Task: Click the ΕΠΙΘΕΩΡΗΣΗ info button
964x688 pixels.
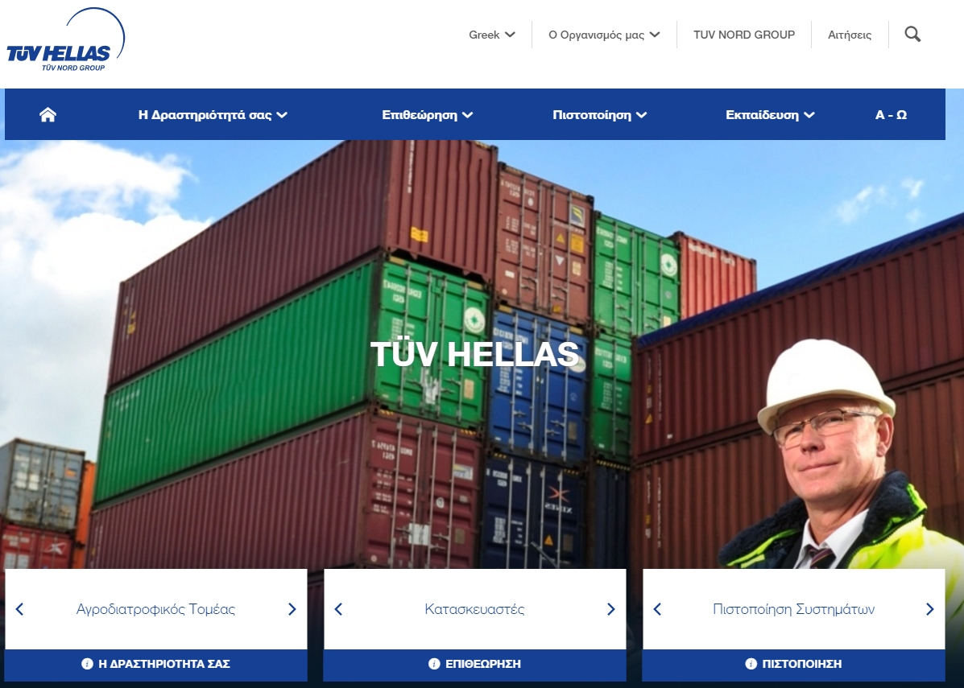Action: click(474, 664)
